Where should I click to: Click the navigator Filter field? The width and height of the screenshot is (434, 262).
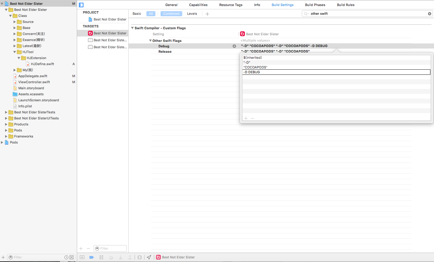coord(41,257)
